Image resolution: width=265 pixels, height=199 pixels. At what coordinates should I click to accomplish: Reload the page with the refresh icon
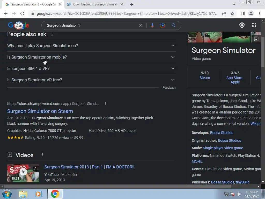point(22,13)
